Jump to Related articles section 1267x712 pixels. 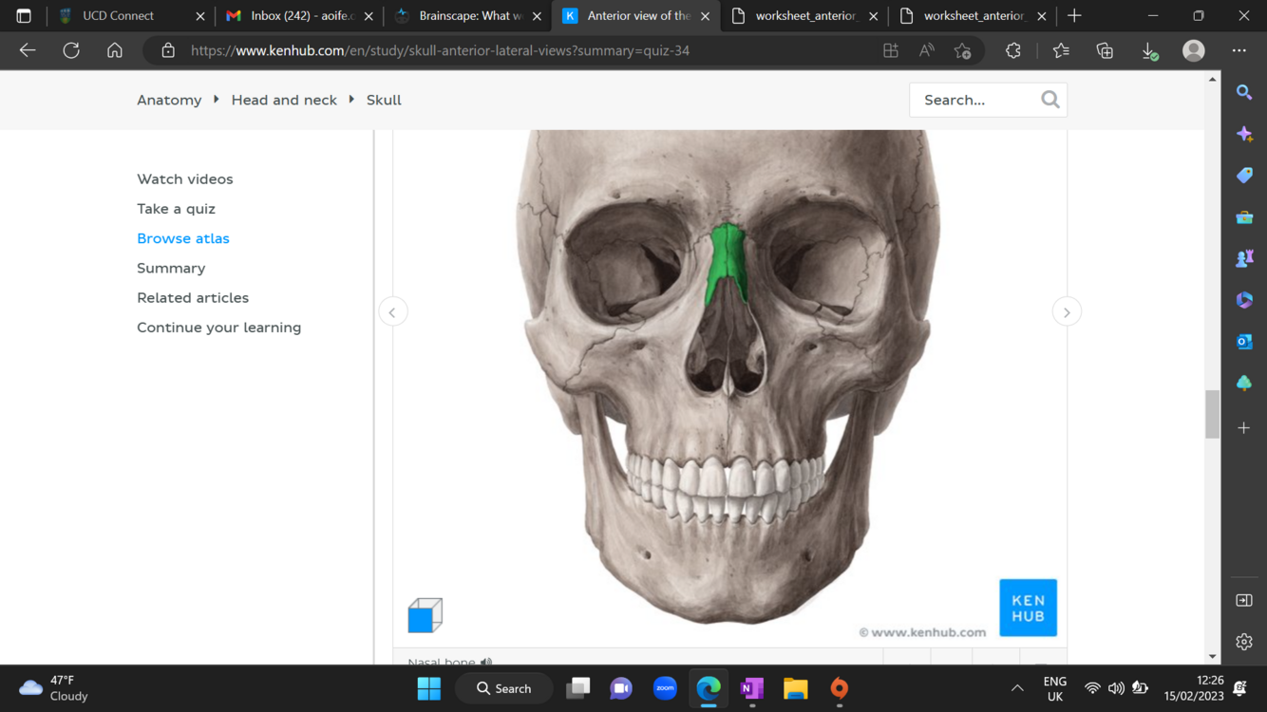pyautogui.click(x=193, y=298)
